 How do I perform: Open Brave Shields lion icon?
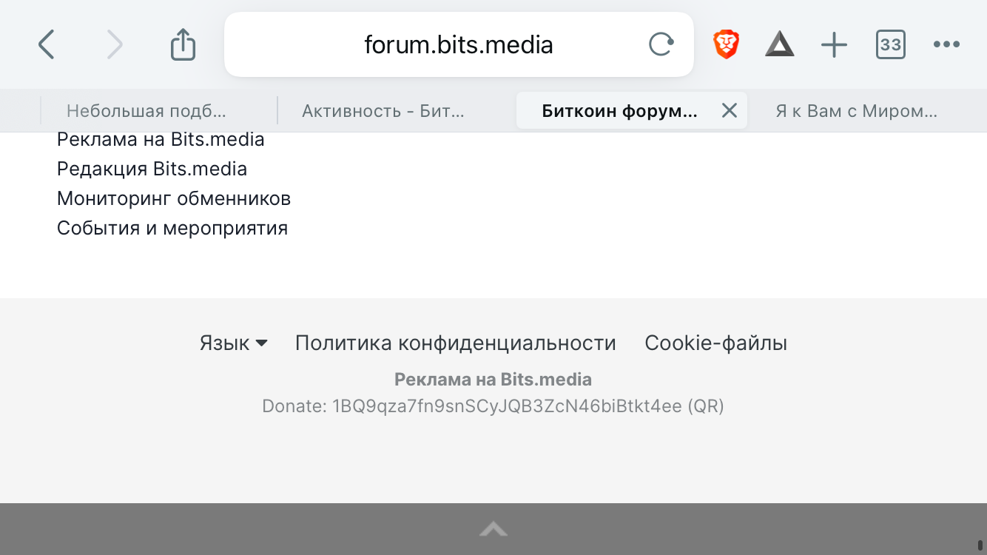click(x=726, y=45)
